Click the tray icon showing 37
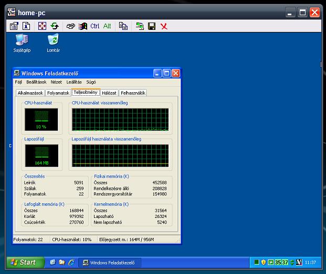 point(285,262)
